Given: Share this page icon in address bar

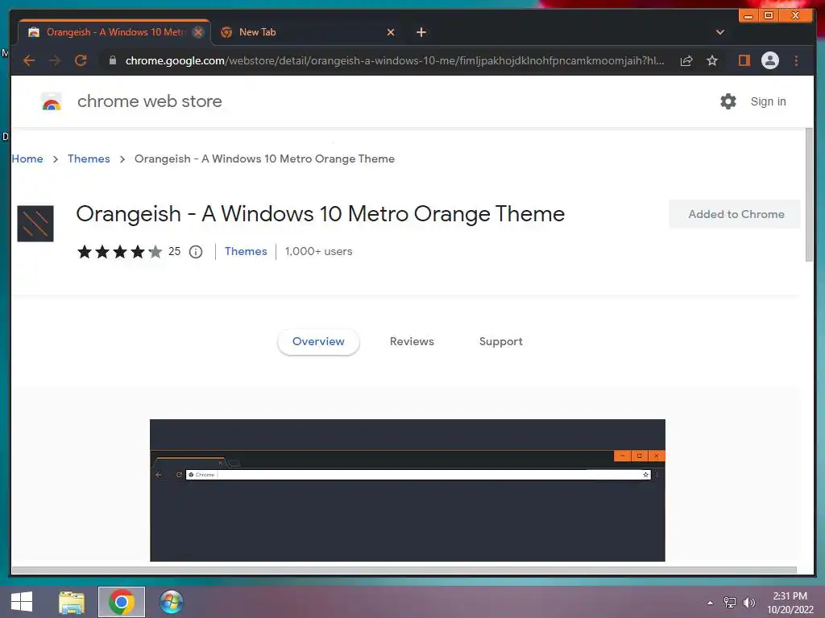Looking at the screenshot, I should pos(686,61).
